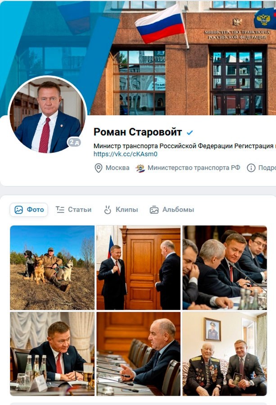Image resolution: width=276 pixels, height=405 pixels.
Task: Open the photo of man with water bottles
Action: [x=52, y=354]
